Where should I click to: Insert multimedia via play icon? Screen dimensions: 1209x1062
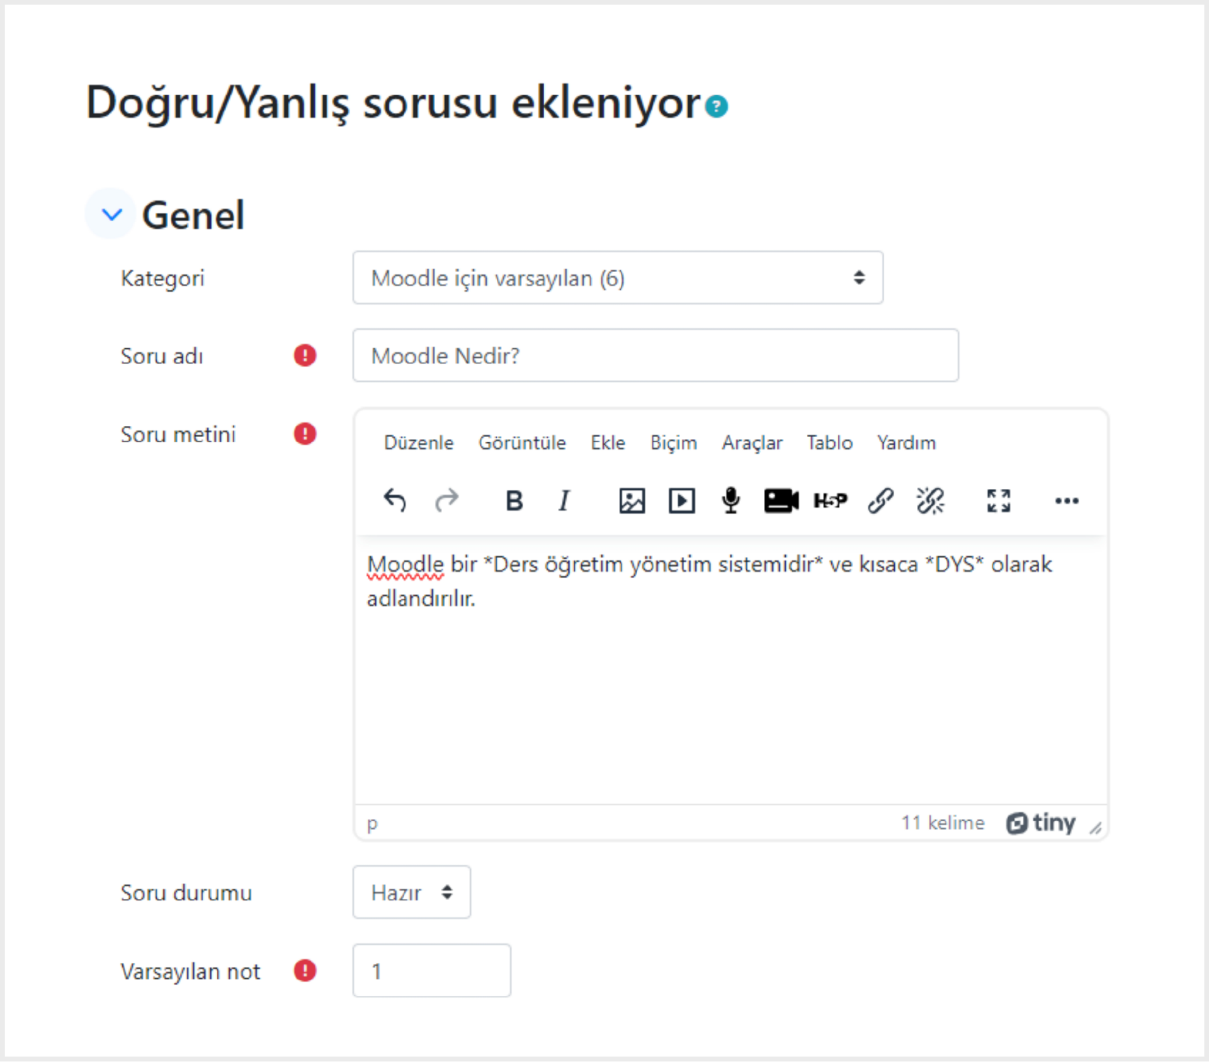point(681,501)
